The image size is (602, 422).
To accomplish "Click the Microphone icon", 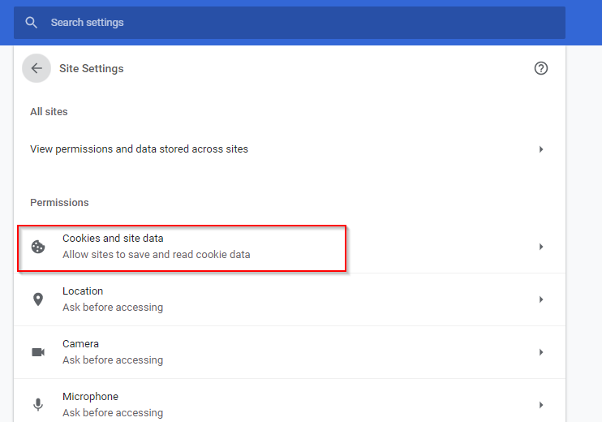I will 38,405.
